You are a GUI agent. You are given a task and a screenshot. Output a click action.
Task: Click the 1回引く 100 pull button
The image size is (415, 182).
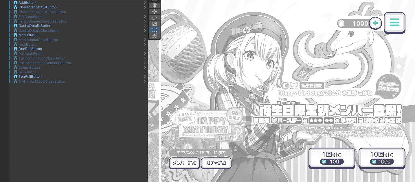[332, 158]
